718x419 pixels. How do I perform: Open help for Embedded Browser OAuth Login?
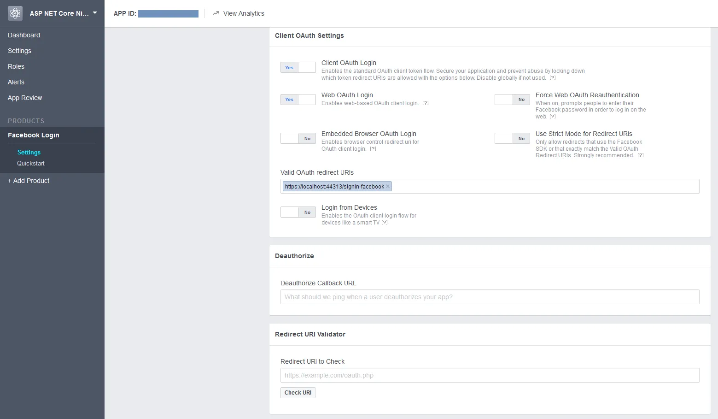coord(373,149)
